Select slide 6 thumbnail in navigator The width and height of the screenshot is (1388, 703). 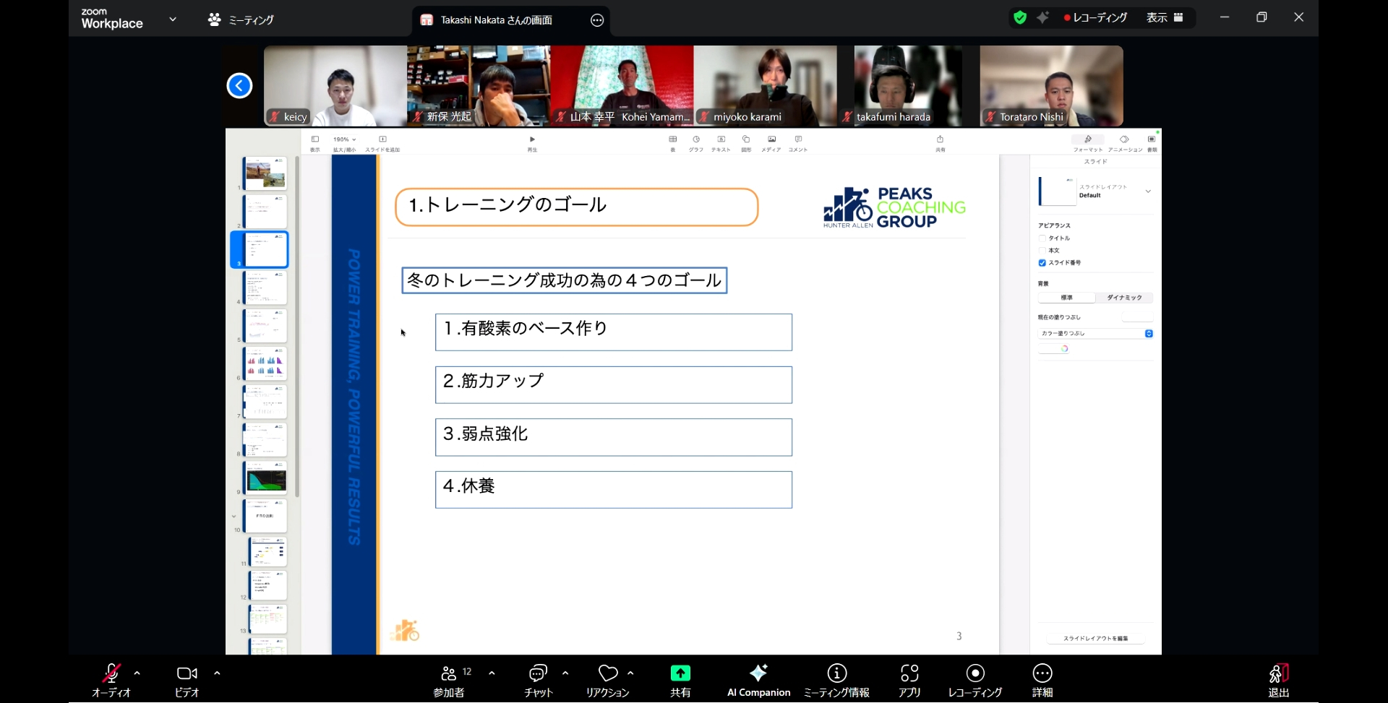click(x=265, y=363)
